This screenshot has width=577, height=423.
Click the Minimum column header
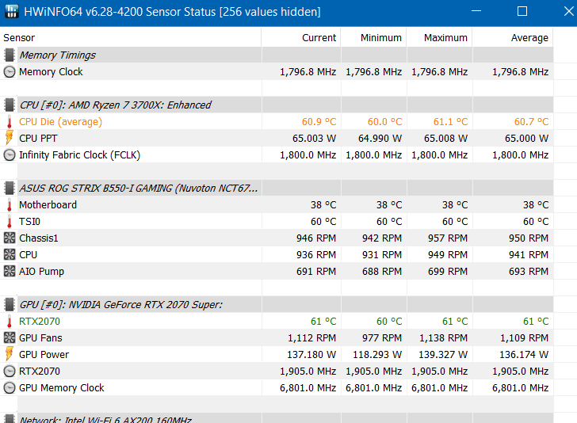[373, 37]
